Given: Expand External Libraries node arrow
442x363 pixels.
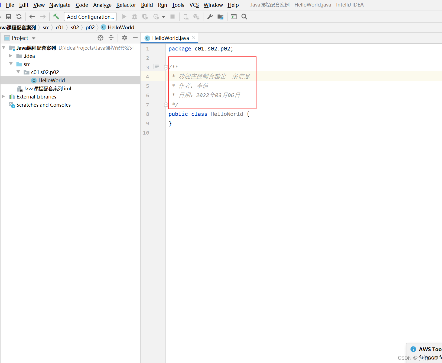Looking at the screenshot, I should (3, 97).
